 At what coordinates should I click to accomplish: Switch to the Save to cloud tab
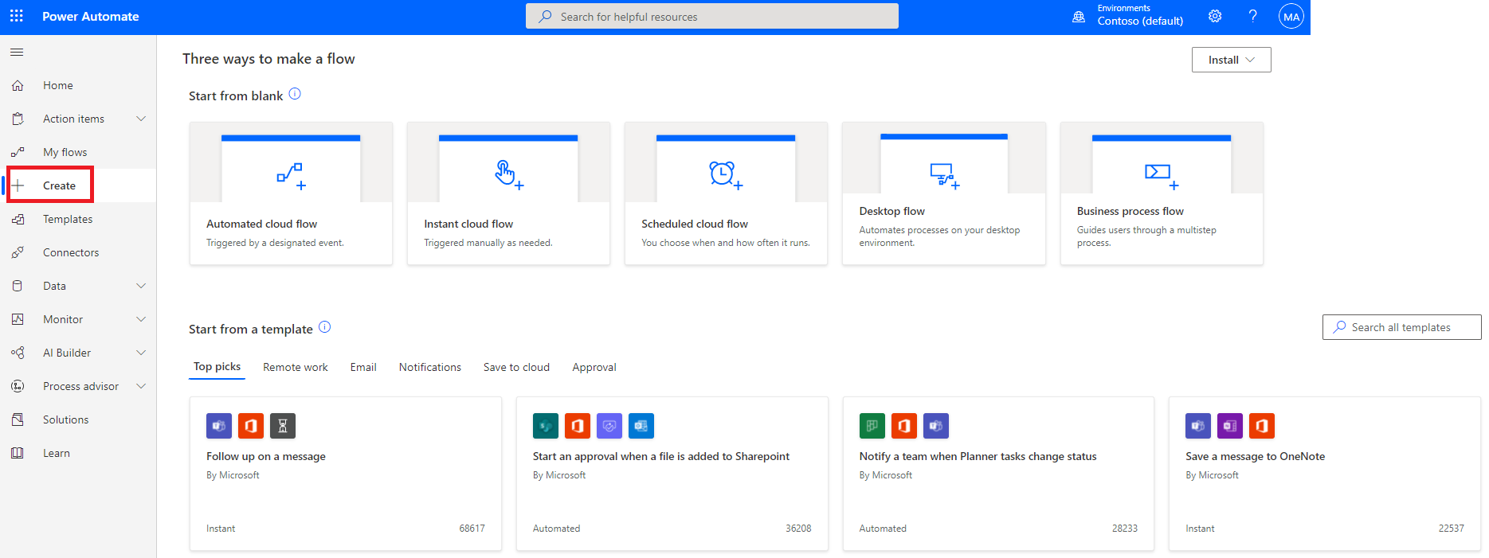(516, 367)
